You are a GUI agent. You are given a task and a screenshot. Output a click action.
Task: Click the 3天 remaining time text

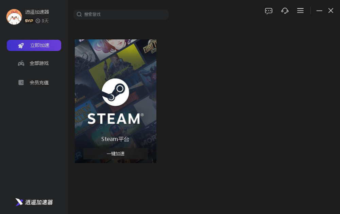[x=45, y=21]
